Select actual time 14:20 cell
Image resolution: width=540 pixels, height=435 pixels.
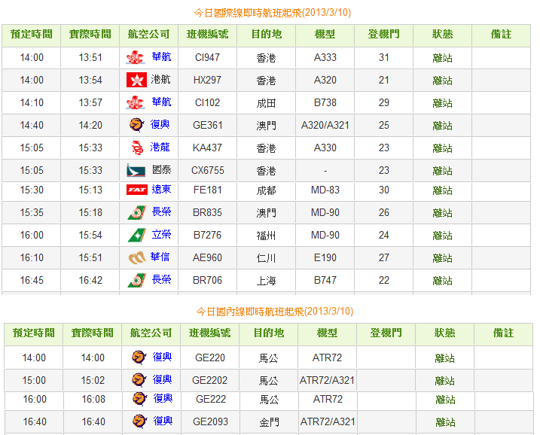90,125
